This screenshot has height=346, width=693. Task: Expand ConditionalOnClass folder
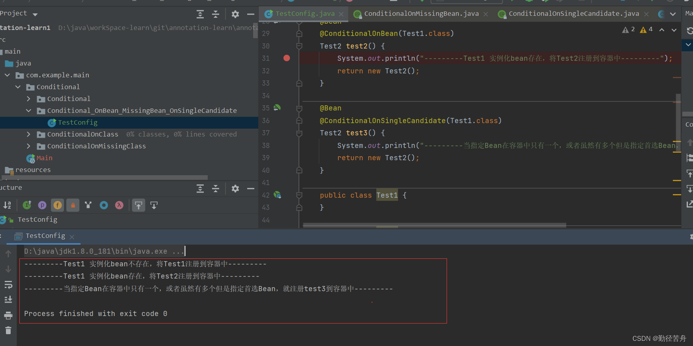pyautogui.click(x=28, y=134)
